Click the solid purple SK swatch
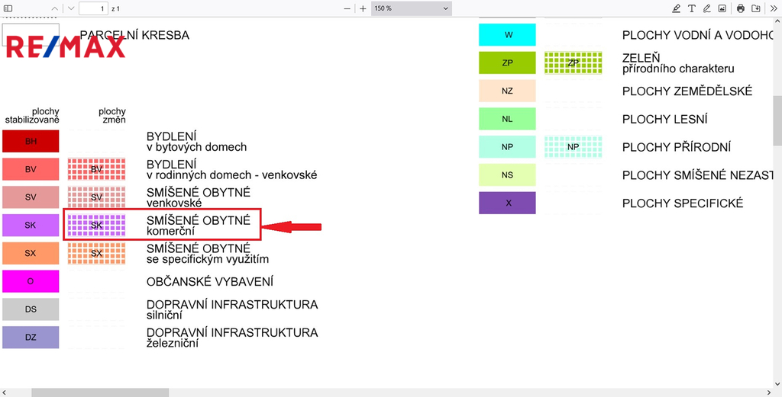Image resolution: width=782 pixels, height=397 pixels. (31, 225)
